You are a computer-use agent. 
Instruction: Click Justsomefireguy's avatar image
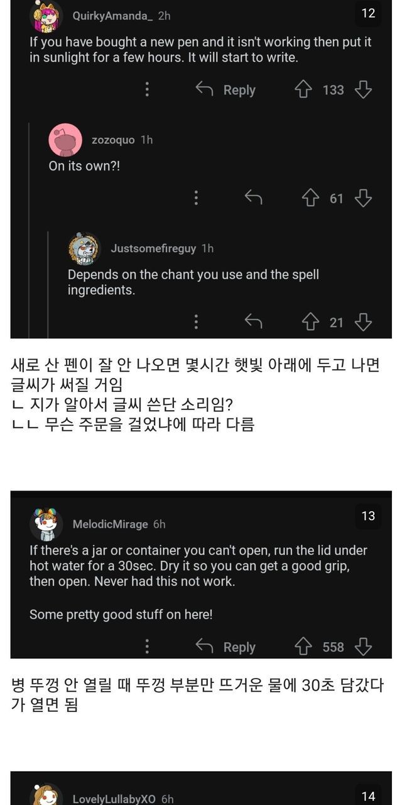(x=84, y=249)
